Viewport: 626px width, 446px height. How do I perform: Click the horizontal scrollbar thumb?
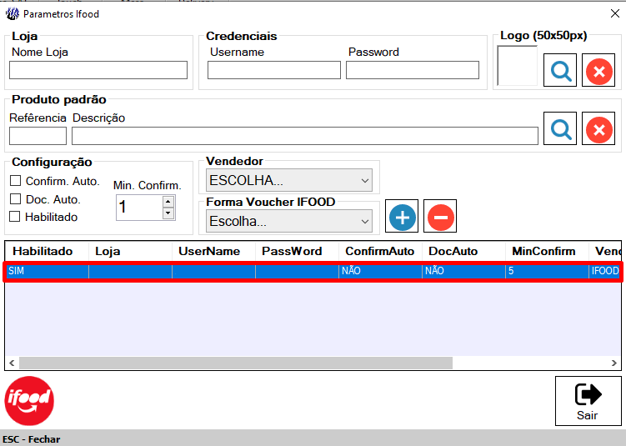[236, 363]
